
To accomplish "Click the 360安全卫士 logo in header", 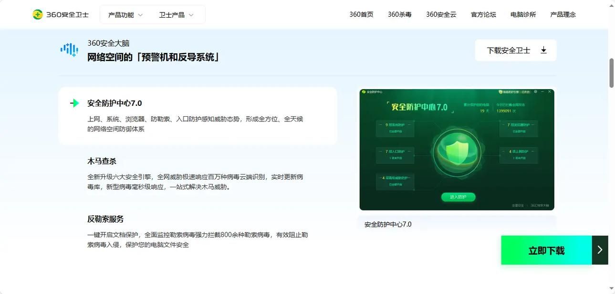I will [61, 15].
